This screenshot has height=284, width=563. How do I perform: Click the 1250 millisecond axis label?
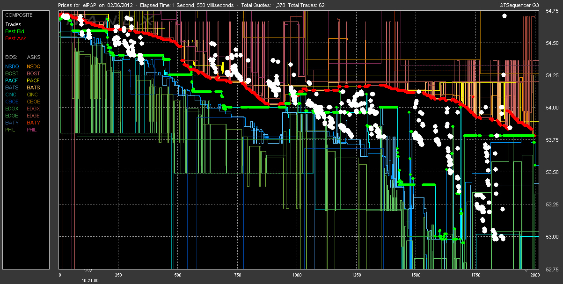pos(356,276)
